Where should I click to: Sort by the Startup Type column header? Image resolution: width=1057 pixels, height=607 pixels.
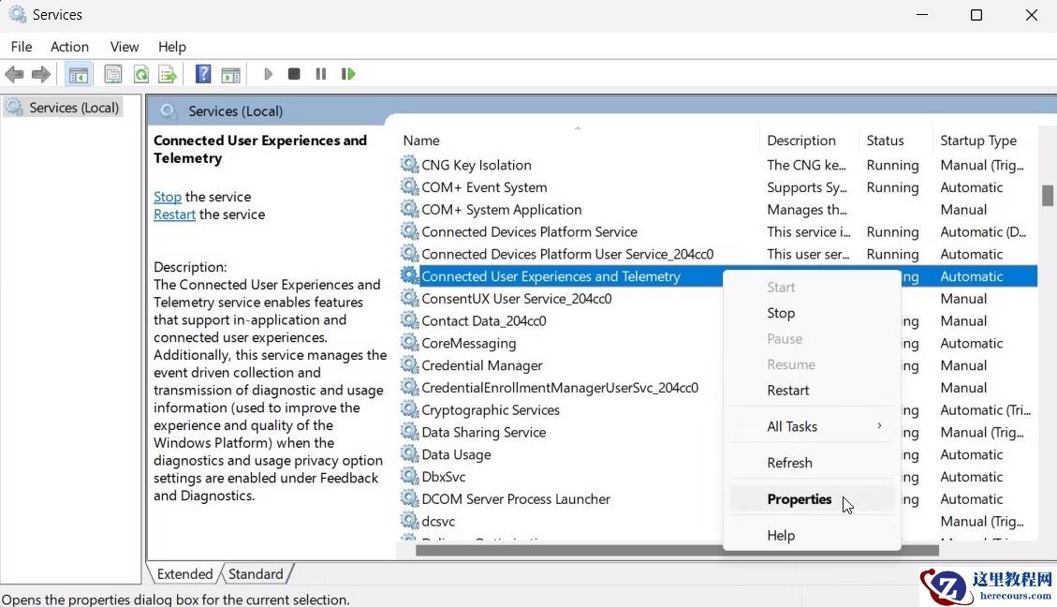point(978,141)
